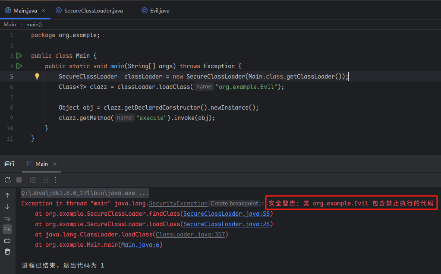
Task: Open run gutter menu beside class Main
Action: coord(19,56)
